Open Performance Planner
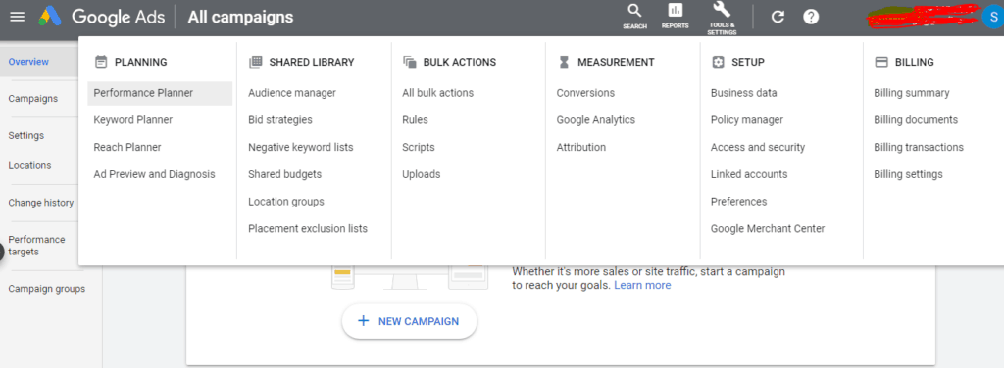 coord(160,93)
